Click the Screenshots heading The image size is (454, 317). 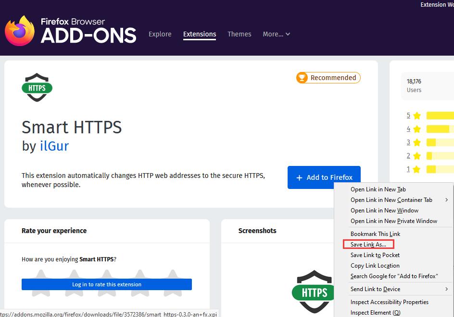[257, 231]
